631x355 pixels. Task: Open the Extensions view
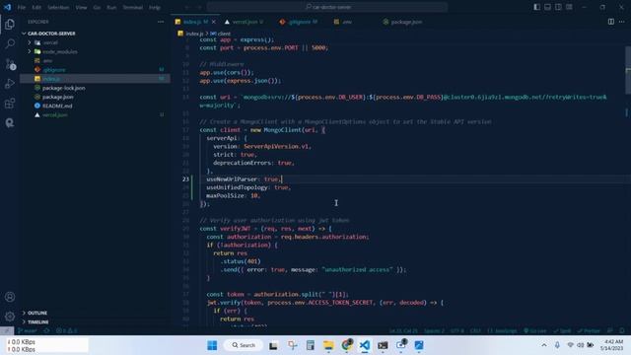10,103
